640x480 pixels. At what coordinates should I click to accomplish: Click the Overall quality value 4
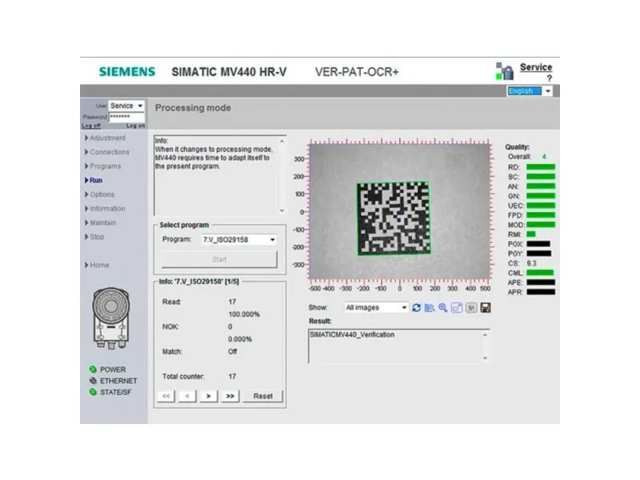tap(544, 157)
